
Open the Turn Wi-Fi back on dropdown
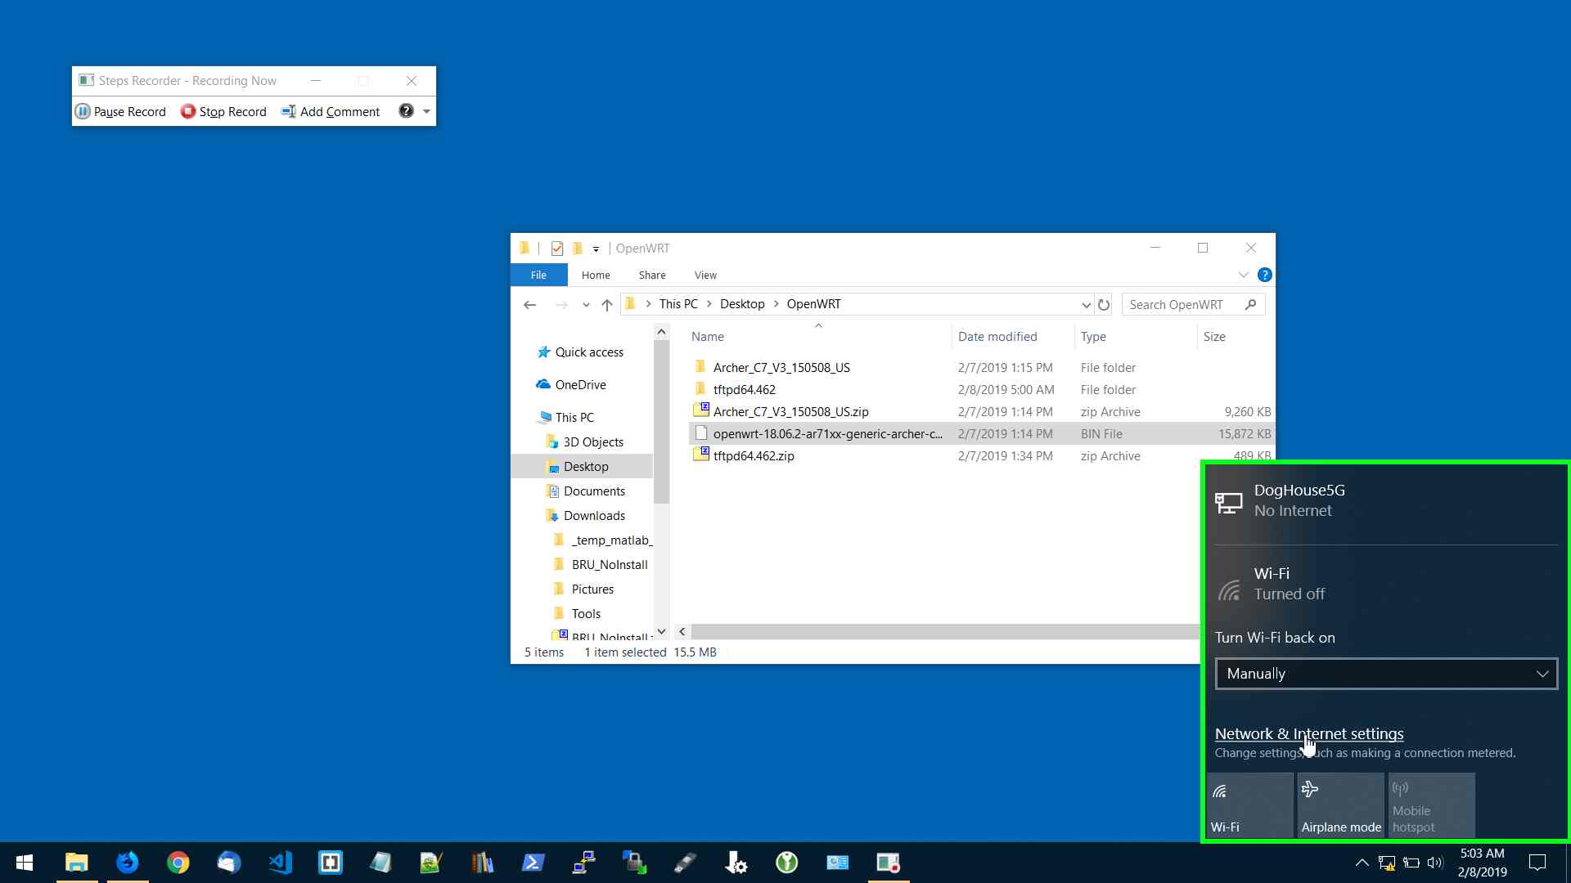click(x=1385, y=674)
